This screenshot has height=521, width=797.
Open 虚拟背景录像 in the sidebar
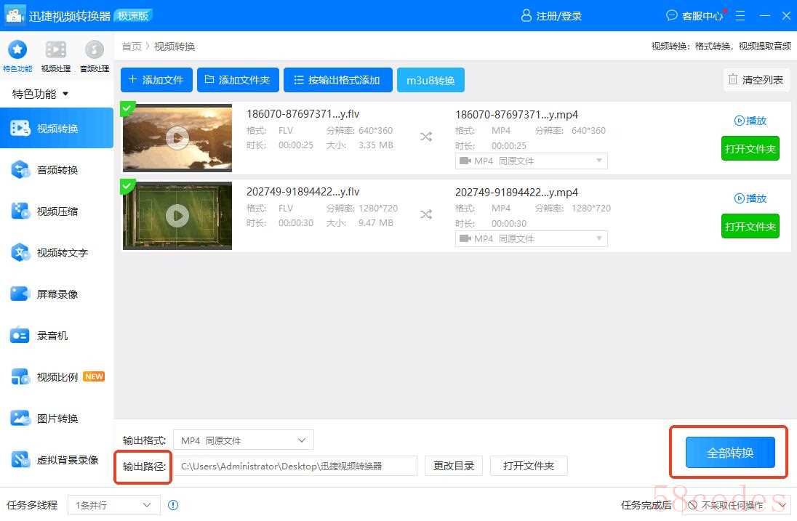coord(57,460)
